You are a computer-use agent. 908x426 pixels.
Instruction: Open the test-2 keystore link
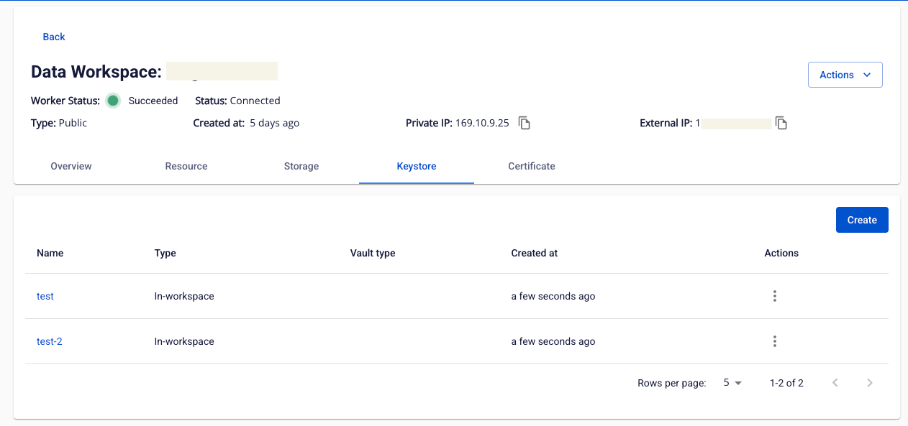tap(50, 341)
